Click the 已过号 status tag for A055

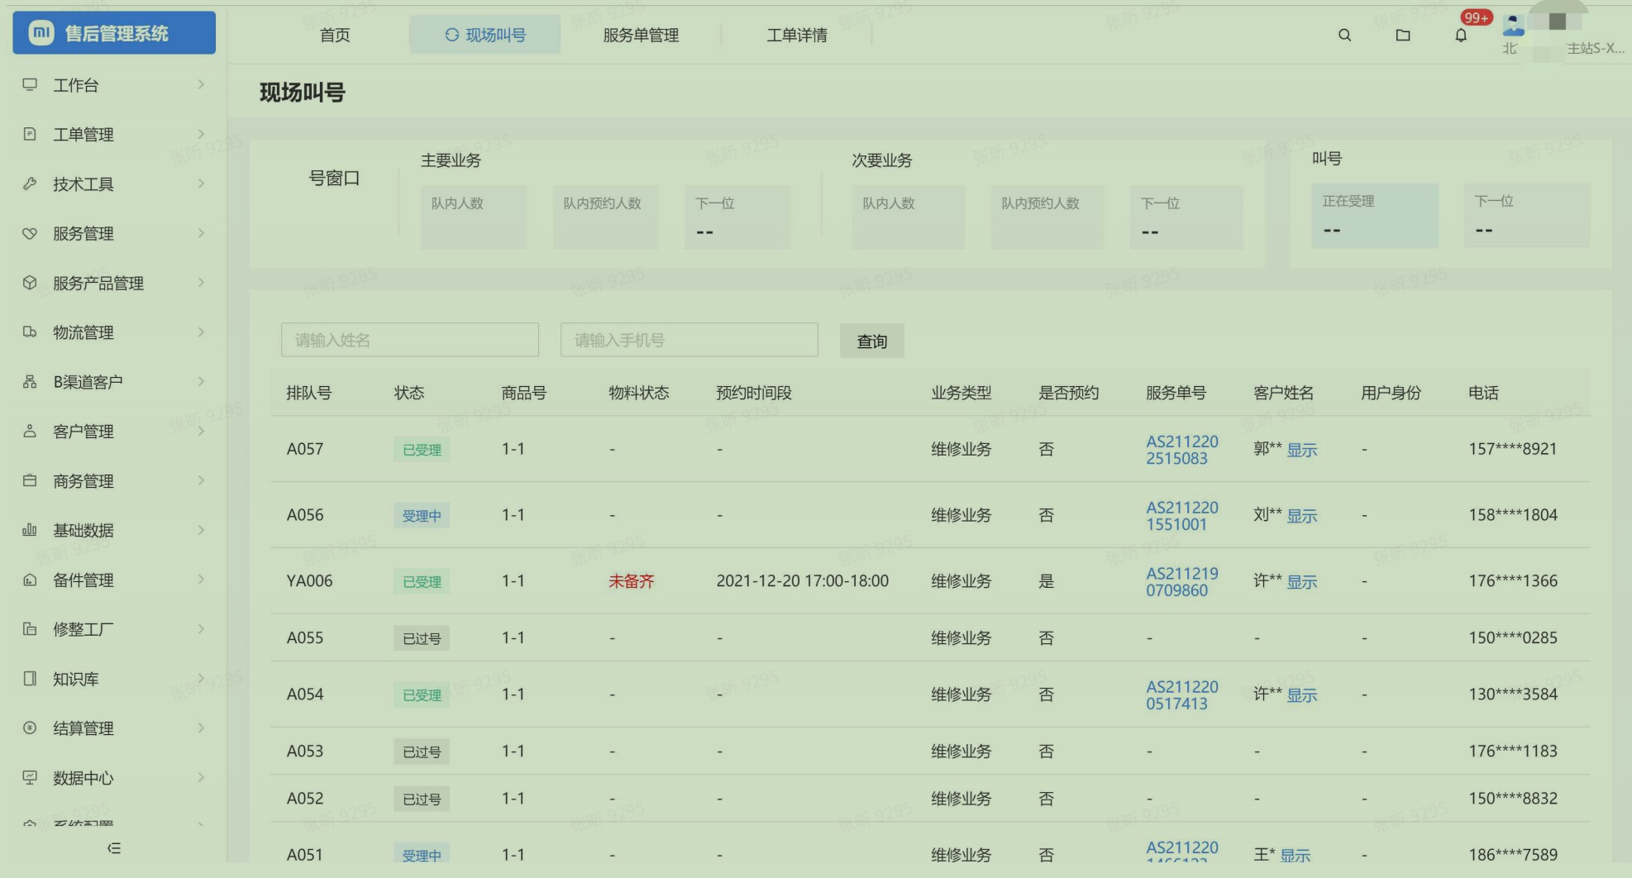click(x=422, y=638)
